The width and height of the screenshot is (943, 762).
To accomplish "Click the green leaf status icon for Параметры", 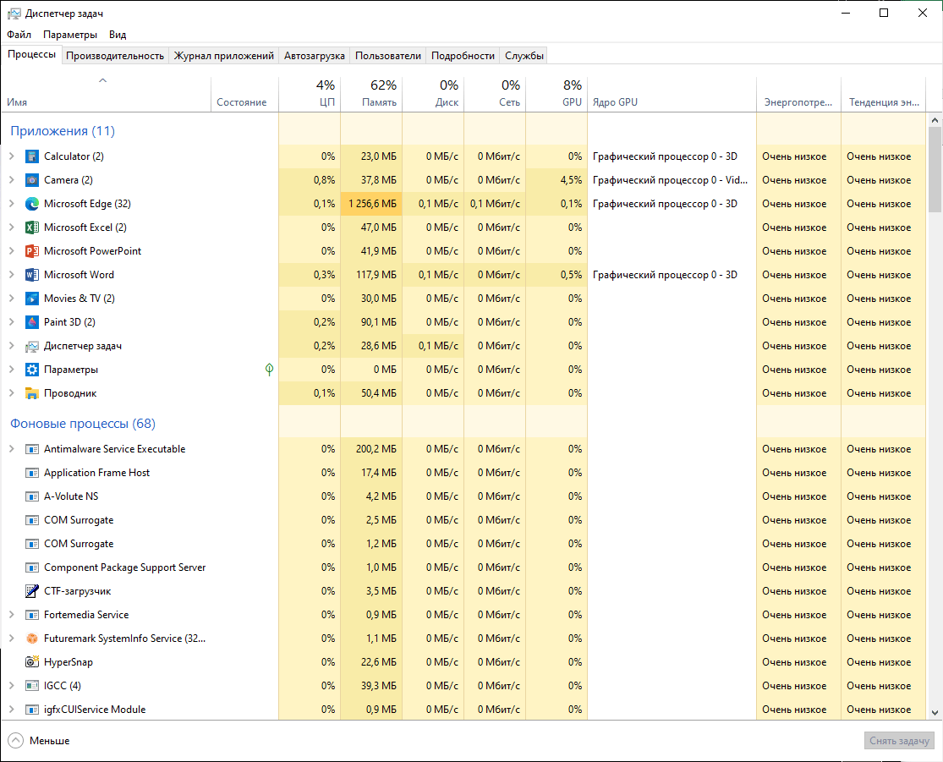I will tap(269, 370).
